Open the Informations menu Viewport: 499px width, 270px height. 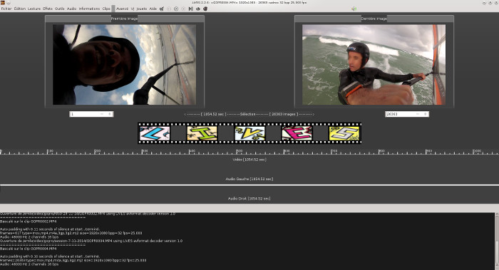tap(89, 9)
